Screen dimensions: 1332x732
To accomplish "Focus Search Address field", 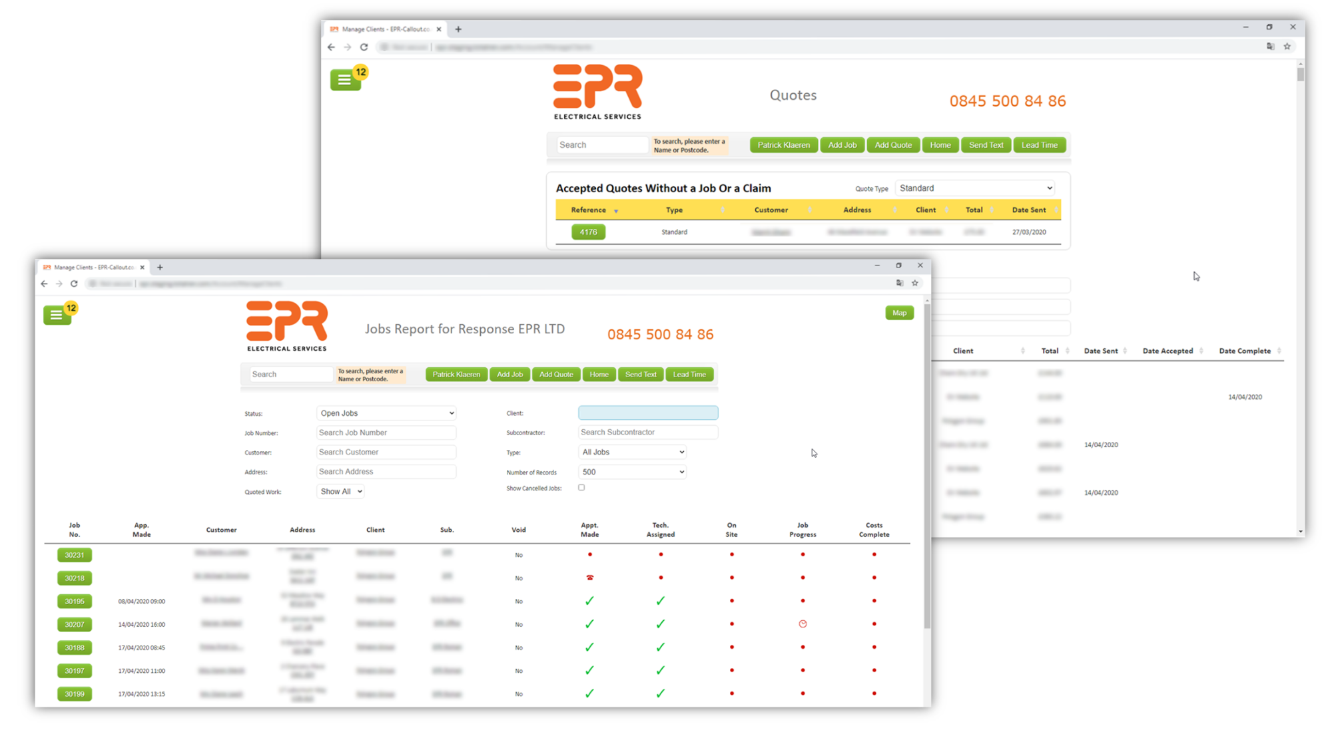I will 386,472.
